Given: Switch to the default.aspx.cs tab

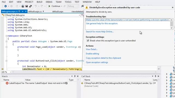Looking at the screenshot, I should click(35, 11).
